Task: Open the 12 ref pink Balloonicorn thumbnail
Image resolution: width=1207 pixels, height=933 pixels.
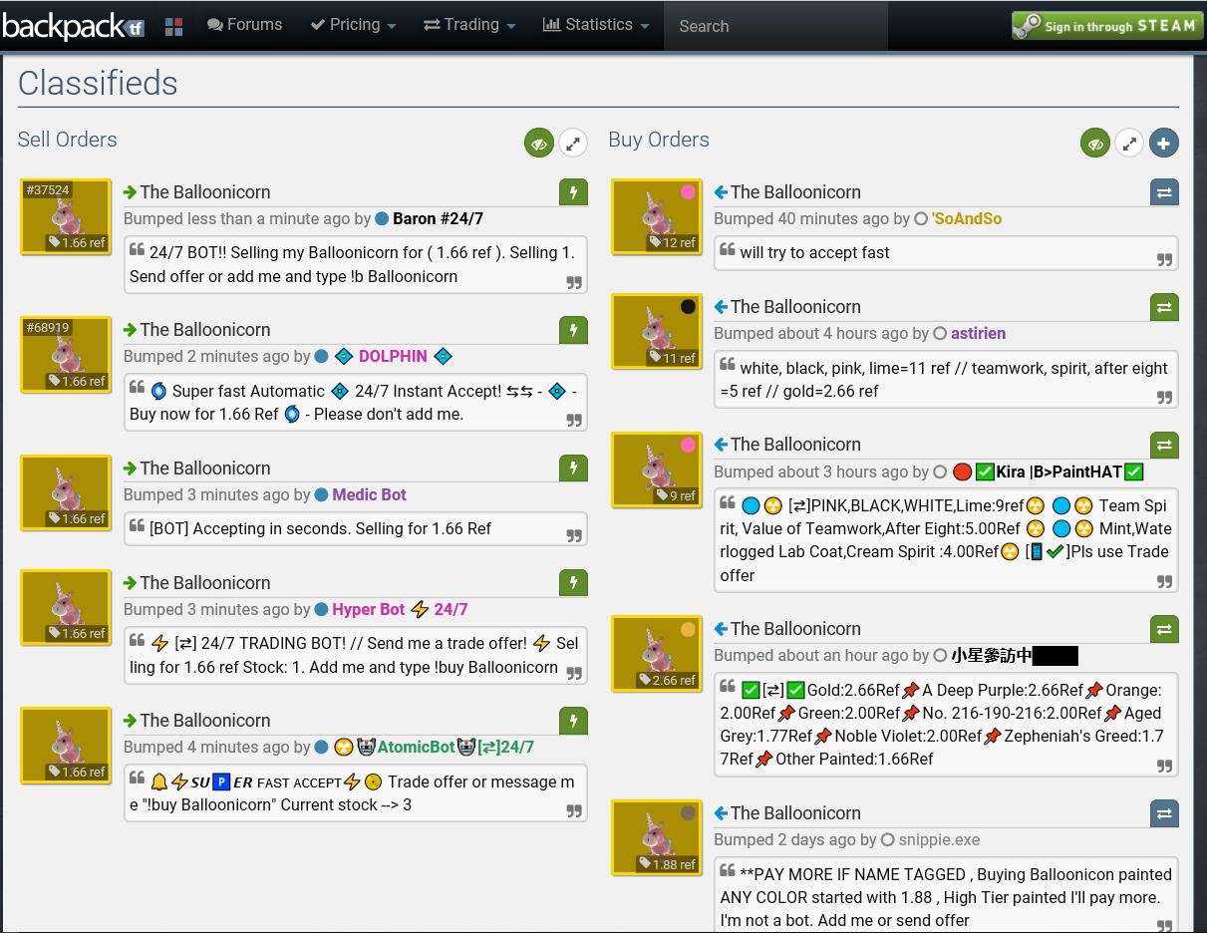Action: [x=656, y=217]
